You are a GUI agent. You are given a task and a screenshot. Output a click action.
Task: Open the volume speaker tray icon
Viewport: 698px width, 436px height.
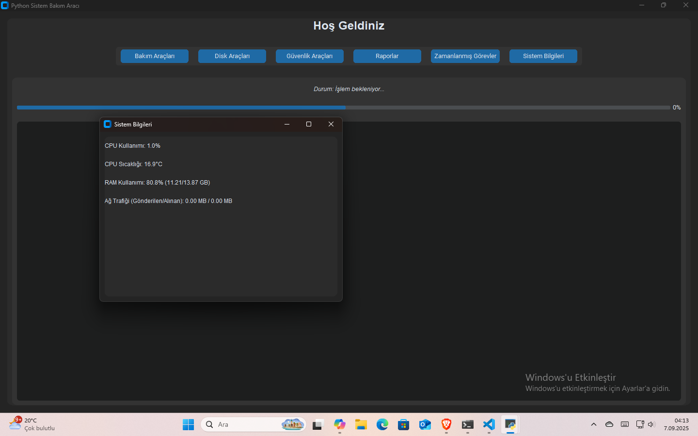651,424
